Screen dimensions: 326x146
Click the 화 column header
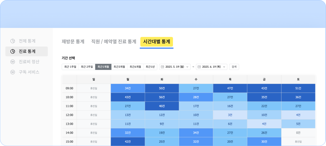[162, 79]
